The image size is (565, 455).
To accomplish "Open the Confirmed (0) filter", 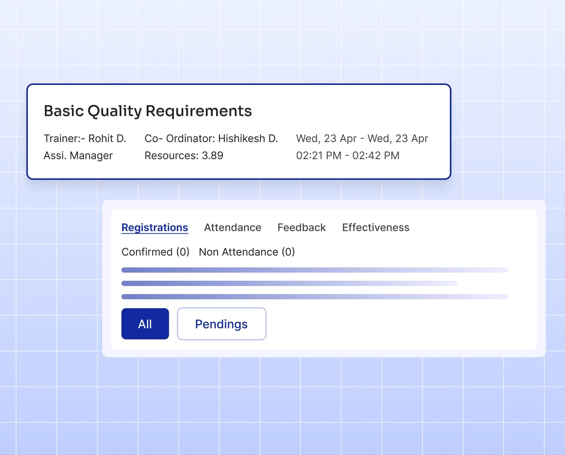I will (155, 252).
